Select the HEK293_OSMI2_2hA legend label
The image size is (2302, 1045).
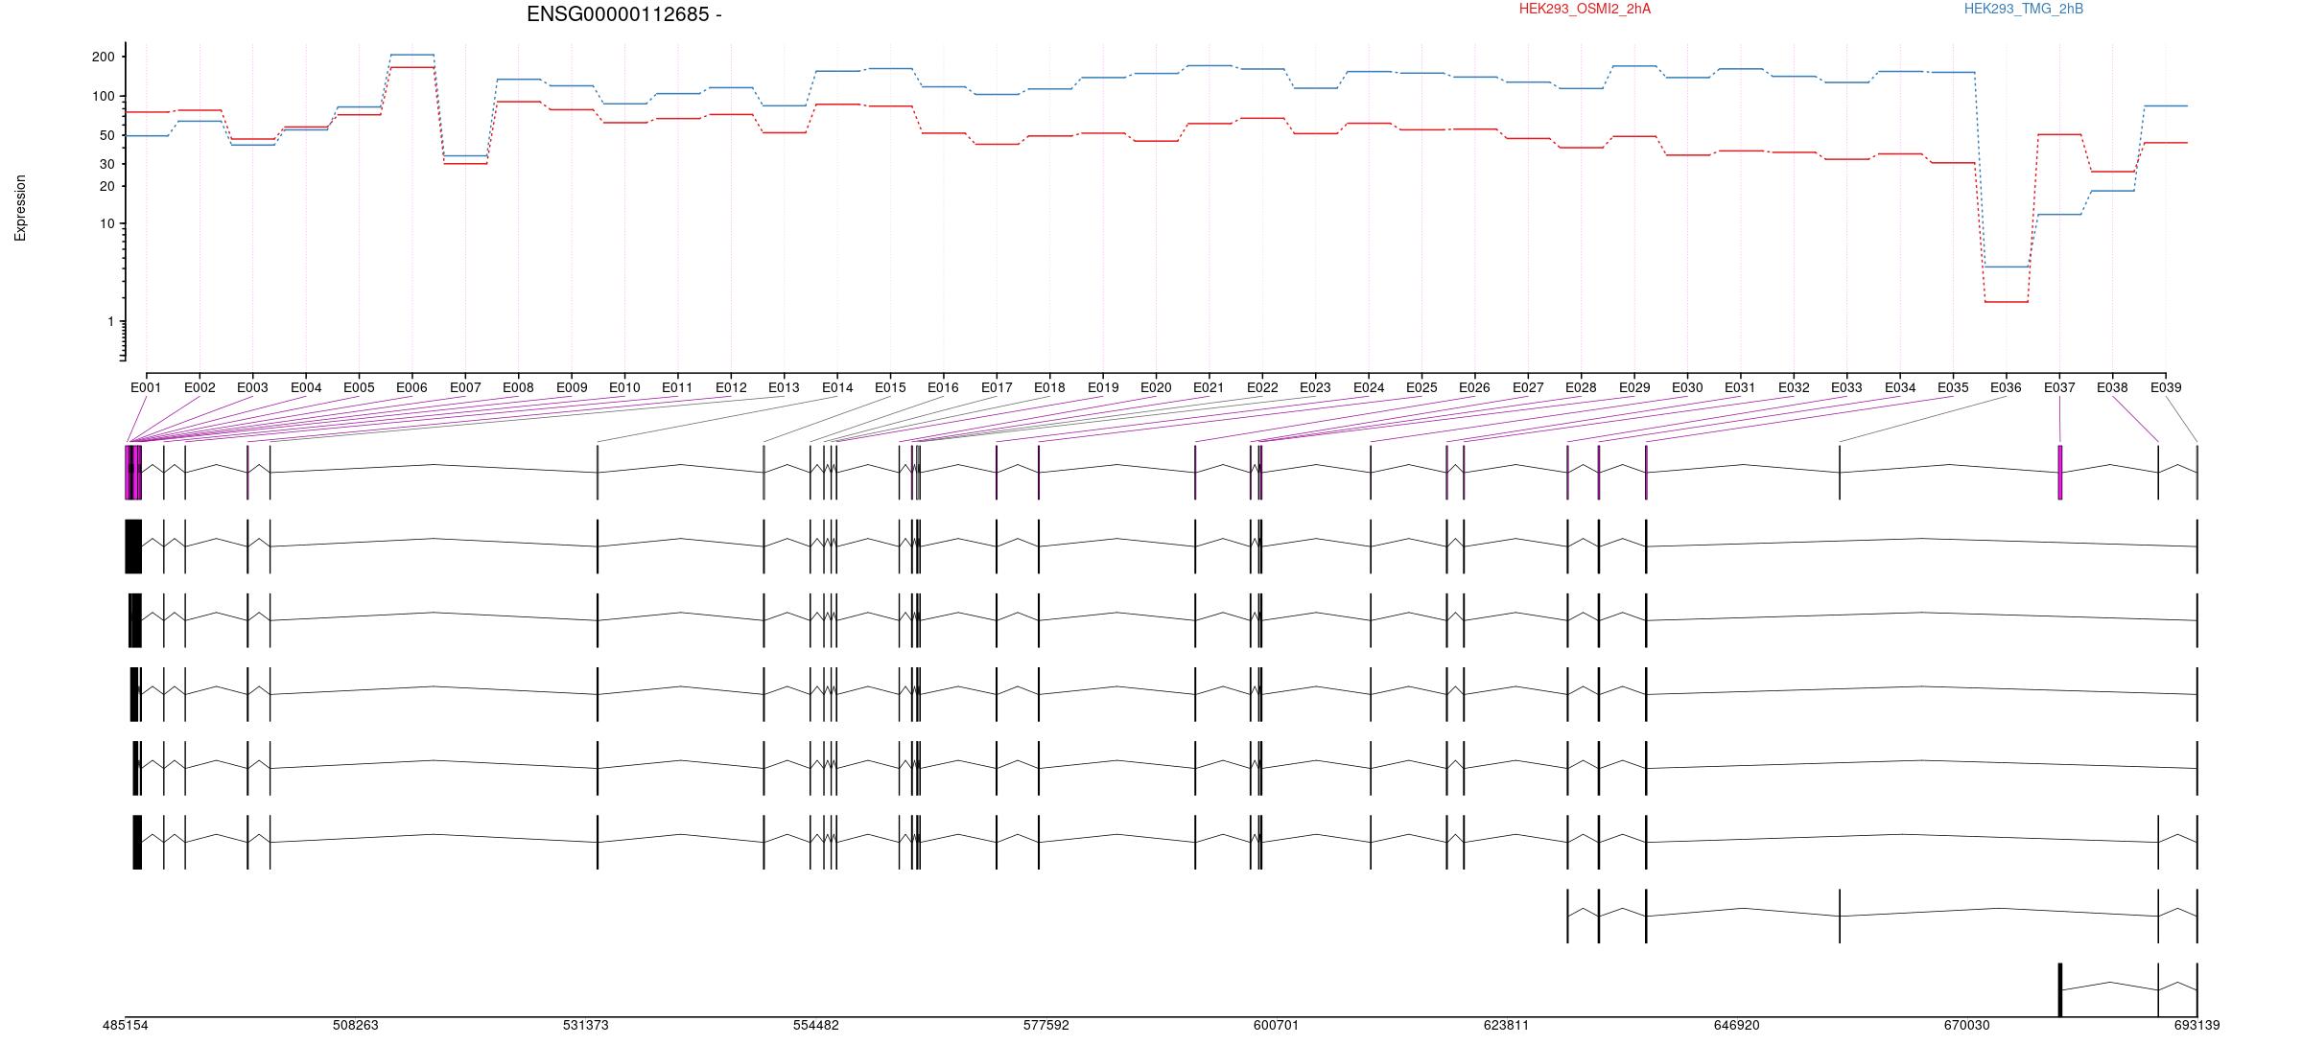tap(1586, 9)
